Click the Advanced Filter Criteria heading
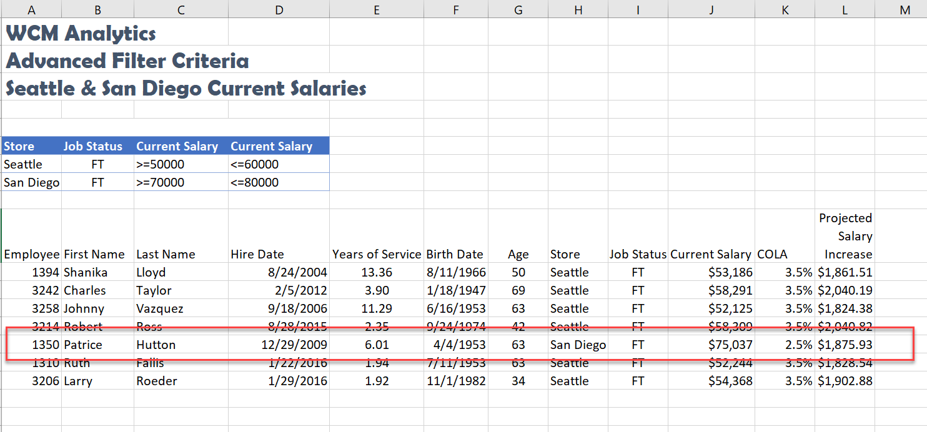 pos(127,61)
